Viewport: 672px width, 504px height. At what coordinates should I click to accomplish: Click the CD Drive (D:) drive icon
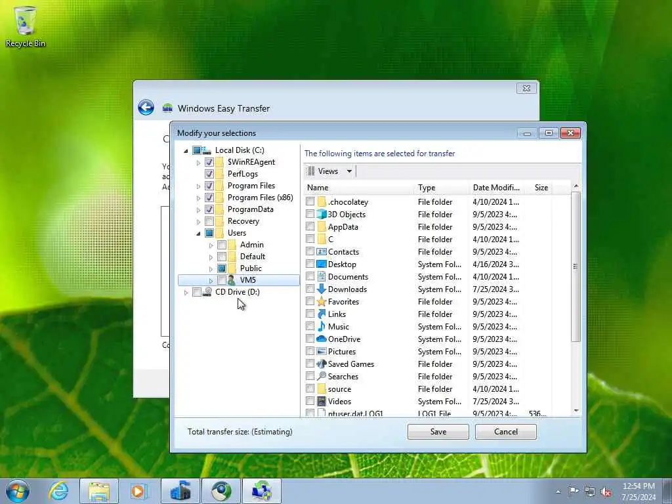pyautogui.click(x=207, y=292)
